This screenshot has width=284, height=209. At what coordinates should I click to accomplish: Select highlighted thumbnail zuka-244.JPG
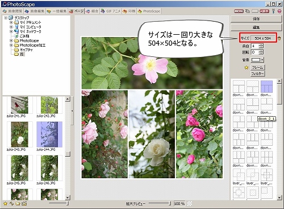[x=49, y=134]
